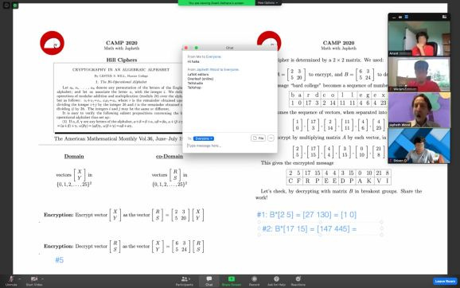Click 'This gives the encrypted message' line

(297, 163)
